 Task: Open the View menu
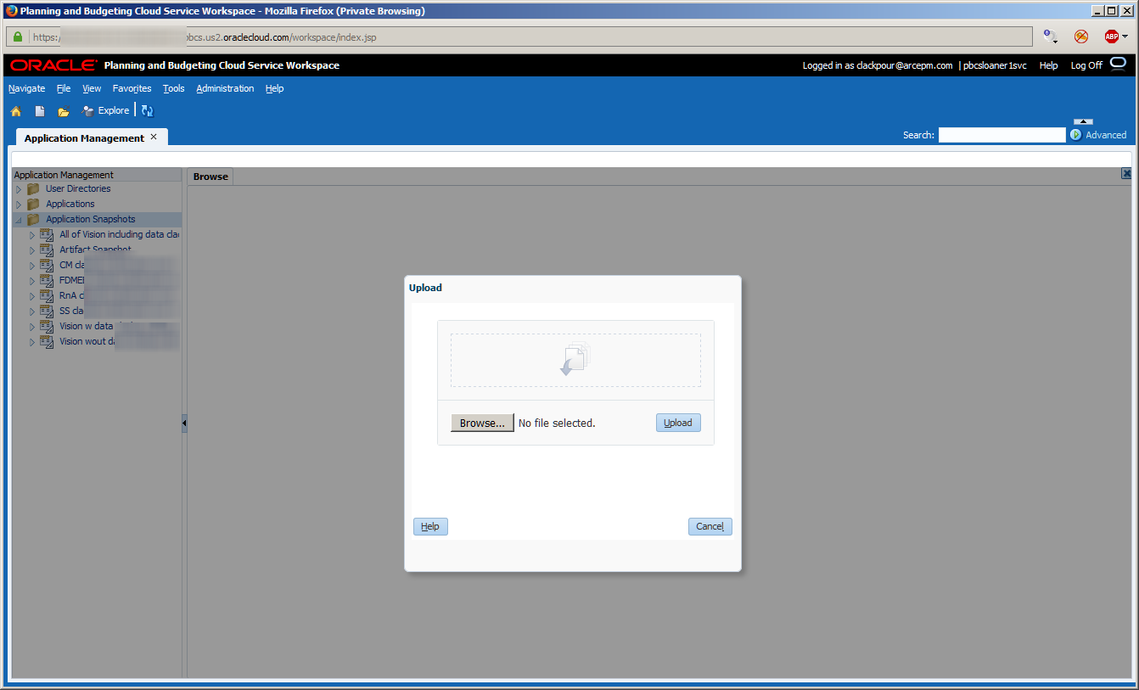[92, 88]
